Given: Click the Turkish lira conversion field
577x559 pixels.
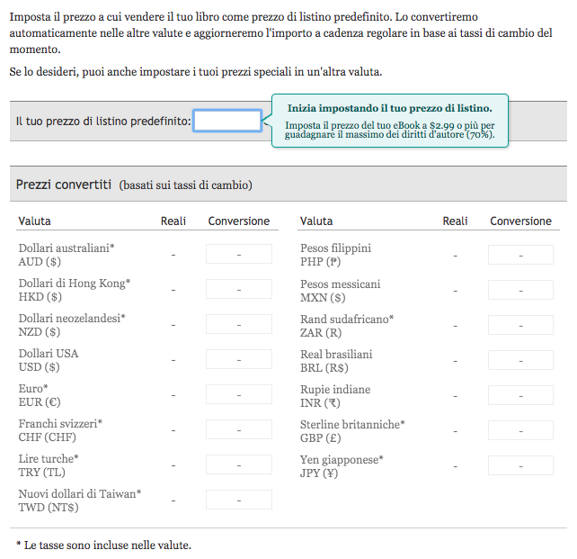Looking at the screenshot, I should click(239, 465).
